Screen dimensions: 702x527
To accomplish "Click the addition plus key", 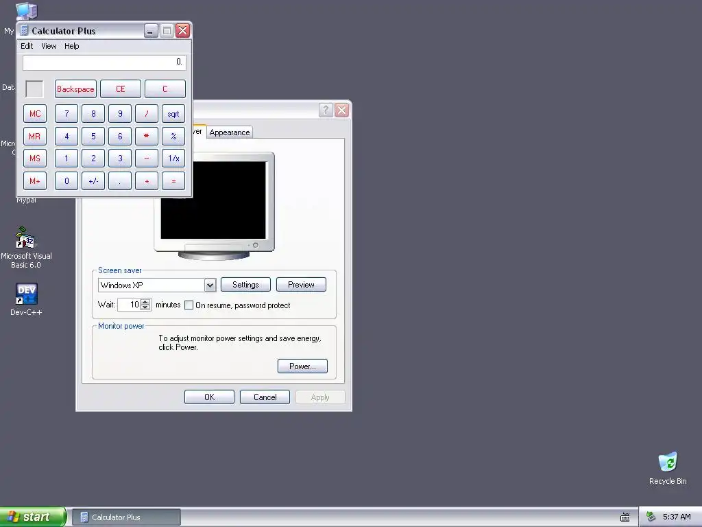I will coord(147,181).
